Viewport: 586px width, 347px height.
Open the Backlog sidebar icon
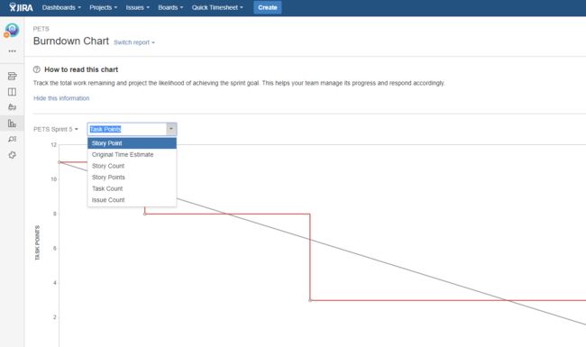(x=12, y=77)
